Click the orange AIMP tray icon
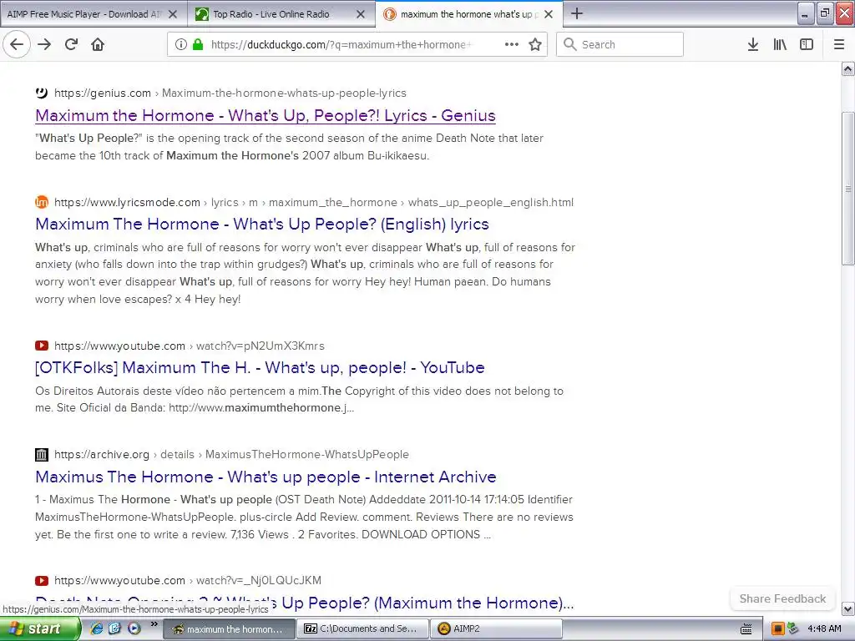The width and height of the screenshot is (855, 641). coord(777,629)
